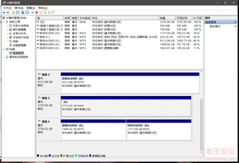Click the Up one level folder icon
This screenshot has height=163, width=239.
(13, 13)
